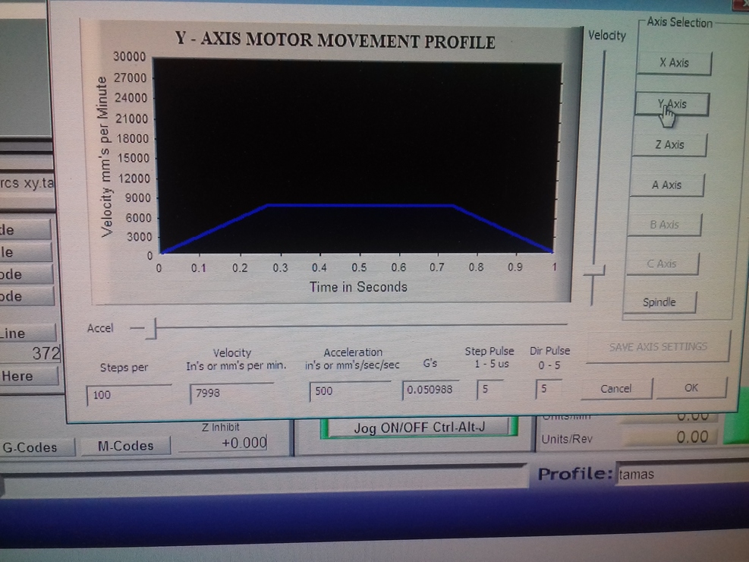Click the Step Pulse input field

point(489,389)
